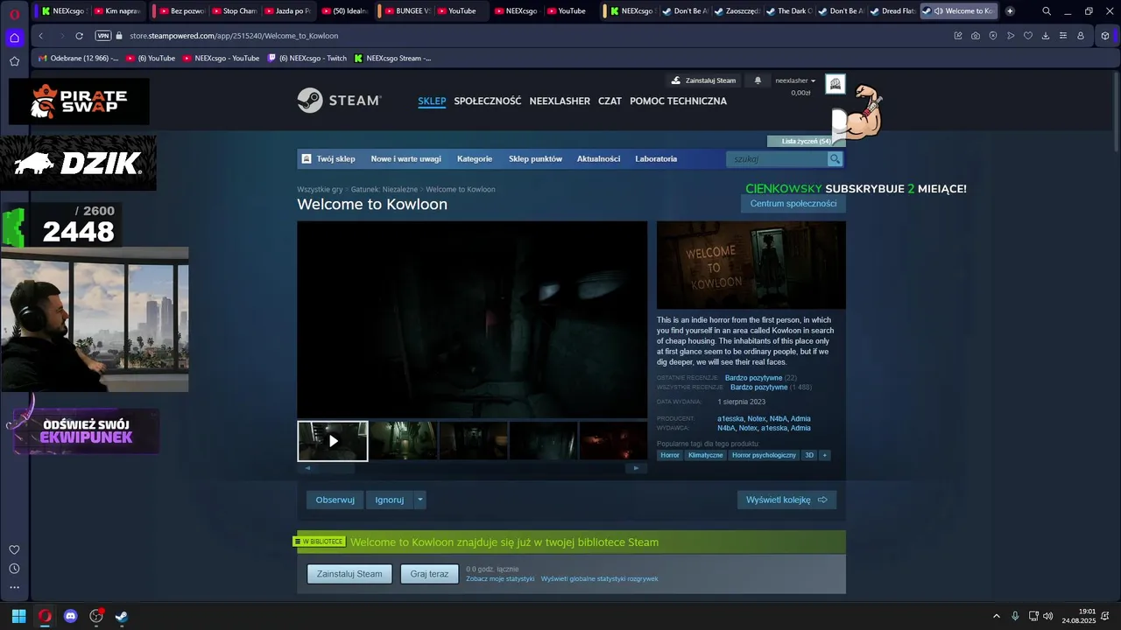Reload the Steam page

pyautogui.click(x=79, y=36)
